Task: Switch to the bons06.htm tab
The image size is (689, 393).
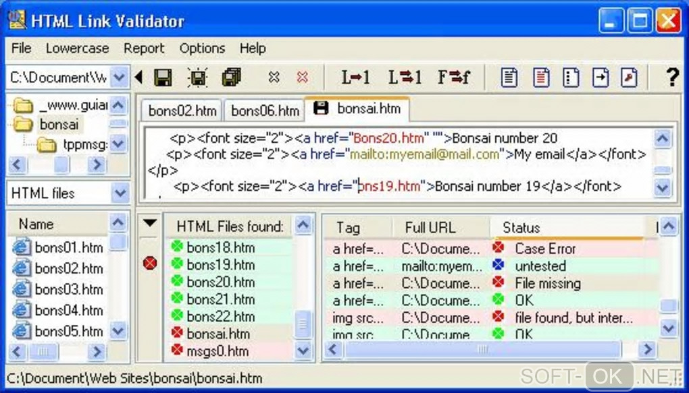Action: [x=265, y=111]
